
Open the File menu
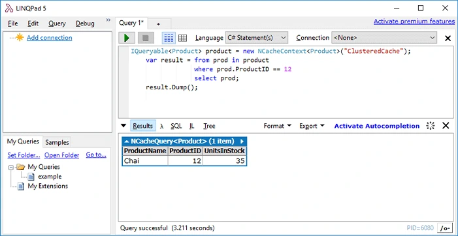click(13, 23)
